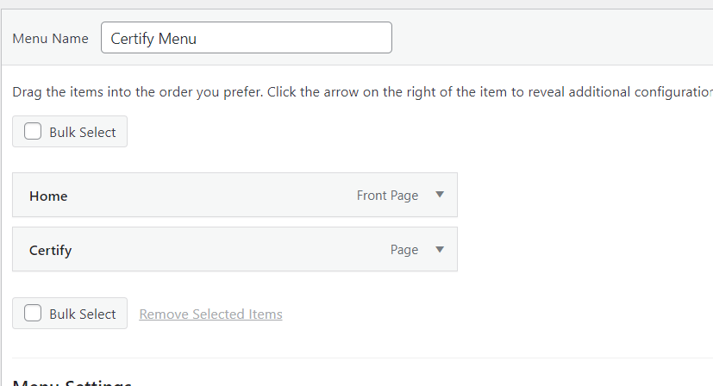Select the Certify menu item title
This screenshot has width=713, height=386.
[50, 251]
